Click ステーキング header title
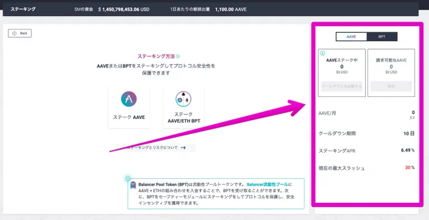 pos(23,9)
